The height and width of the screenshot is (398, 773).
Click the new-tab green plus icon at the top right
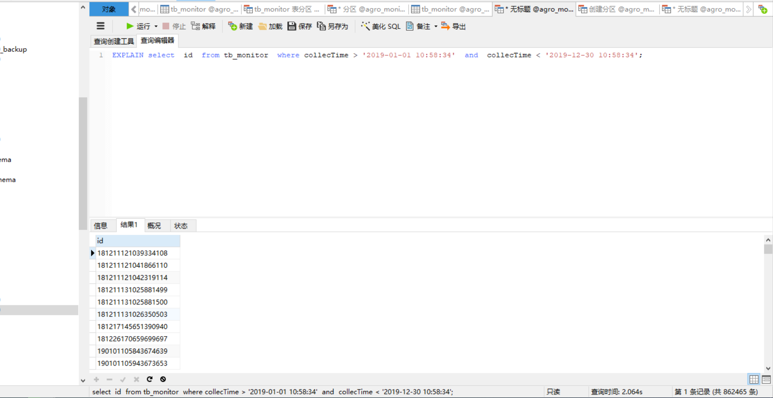pyautogui.click(x=763, y=9)
